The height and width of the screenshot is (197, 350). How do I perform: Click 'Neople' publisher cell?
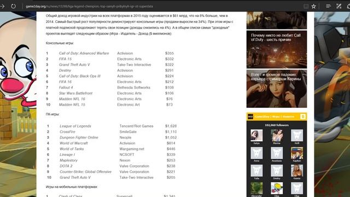pyautogui.click(x=125, y=137)
